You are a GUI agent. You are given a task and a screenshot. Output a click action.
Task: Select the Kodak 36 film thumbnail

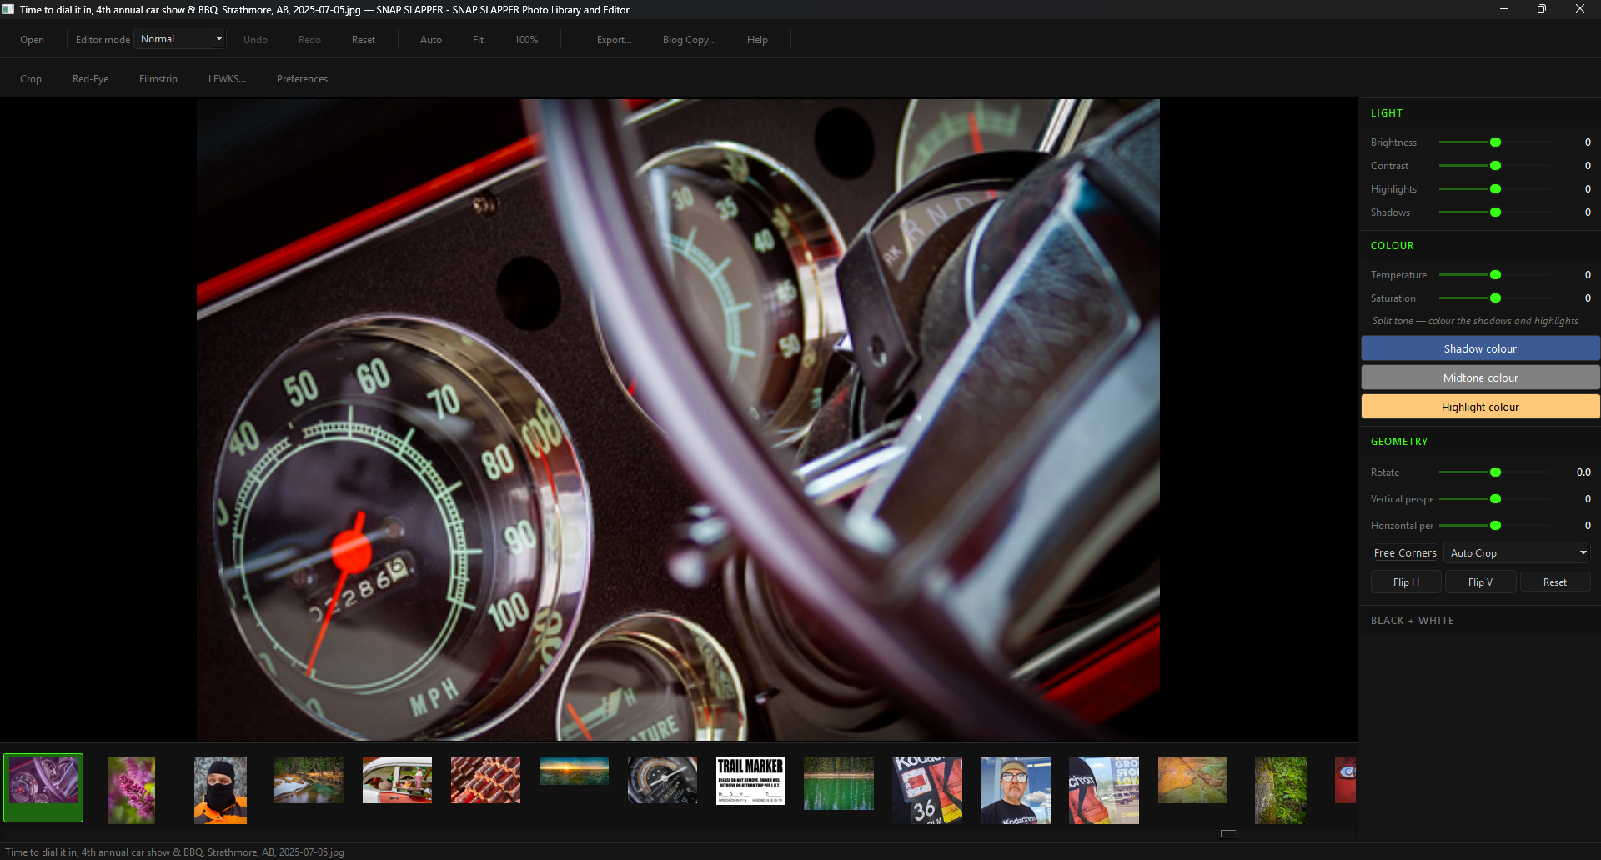[x=927, y=790]
